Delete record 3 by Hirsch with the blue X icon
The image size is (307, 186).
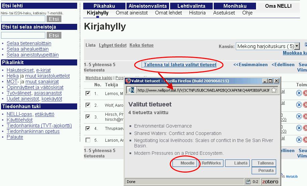(x=299, y=117)
